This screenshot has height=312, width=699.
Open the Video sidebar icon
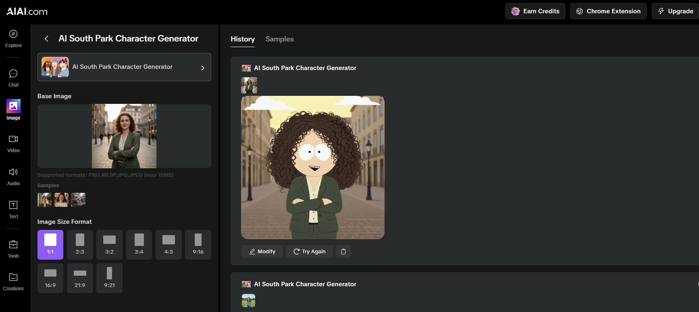point(13,139)
